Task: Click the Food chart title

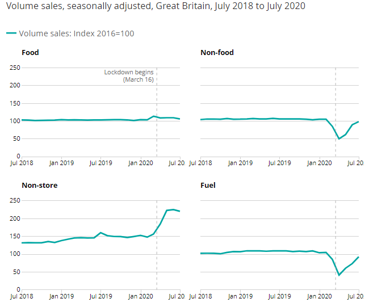Action: 30,52
